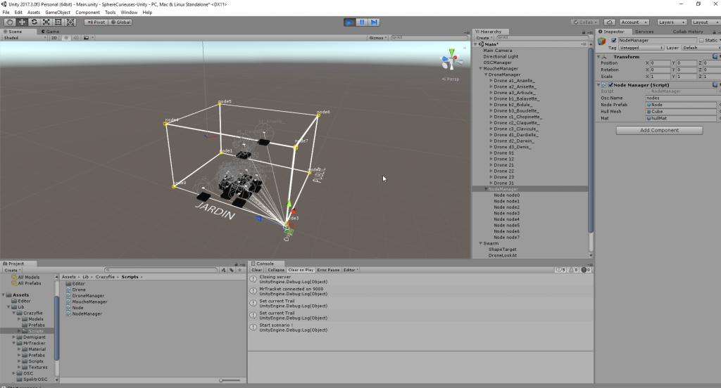Expand Drone a1_Anaelle_ in Hierarchy
This screenshot has width=721, height=388.
tap(491, 80)
